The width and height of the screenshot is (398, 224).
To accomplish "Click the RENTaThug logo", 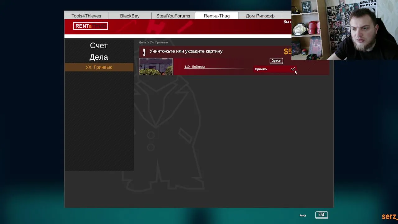I will tap(90, 26).
